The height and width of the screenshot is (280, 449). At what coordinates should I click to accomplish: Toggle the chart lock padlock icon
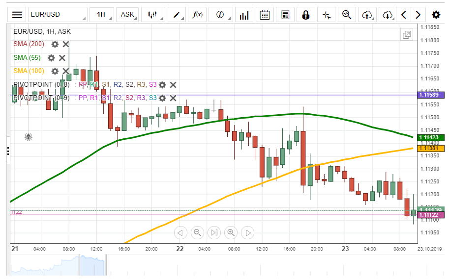pos(305,14)
